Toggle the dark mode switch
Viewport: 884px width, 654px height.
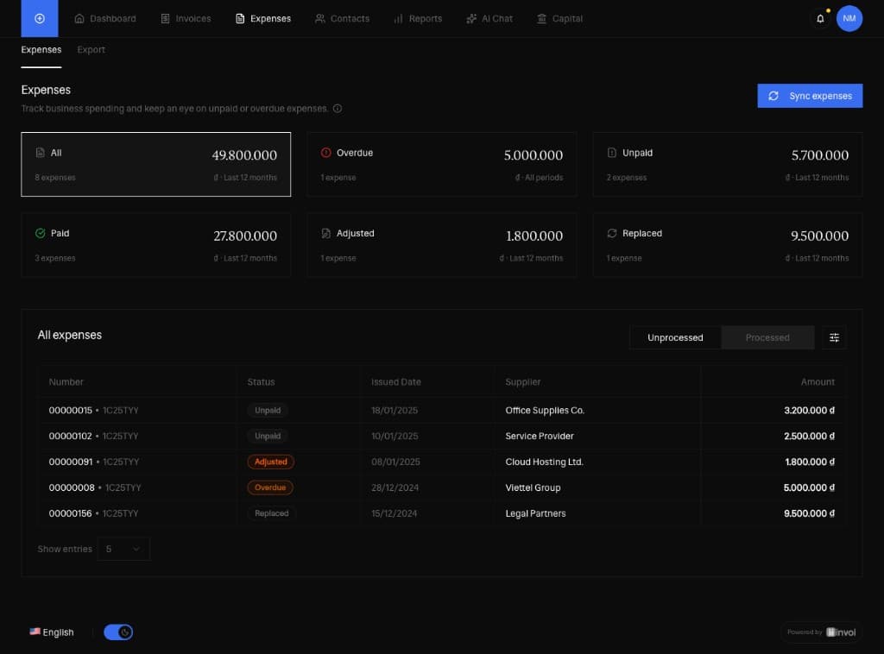coord(118,632)
